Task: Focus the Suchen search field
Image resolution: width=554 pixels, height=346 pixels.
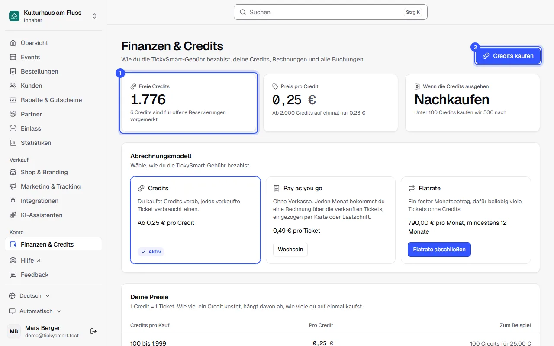Action: click(x=331, y=12)
